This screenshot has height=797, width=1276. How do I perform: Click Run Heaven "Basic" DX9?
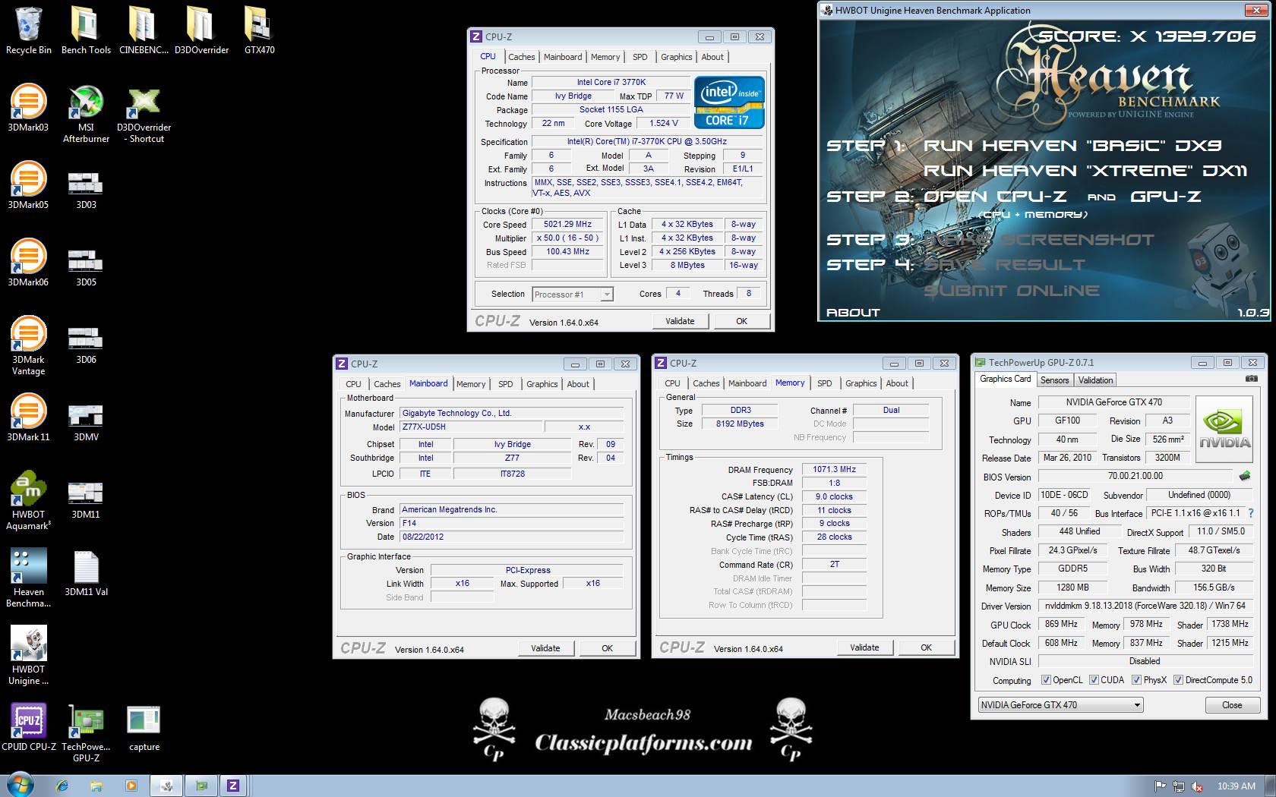tap(1072, 146)
